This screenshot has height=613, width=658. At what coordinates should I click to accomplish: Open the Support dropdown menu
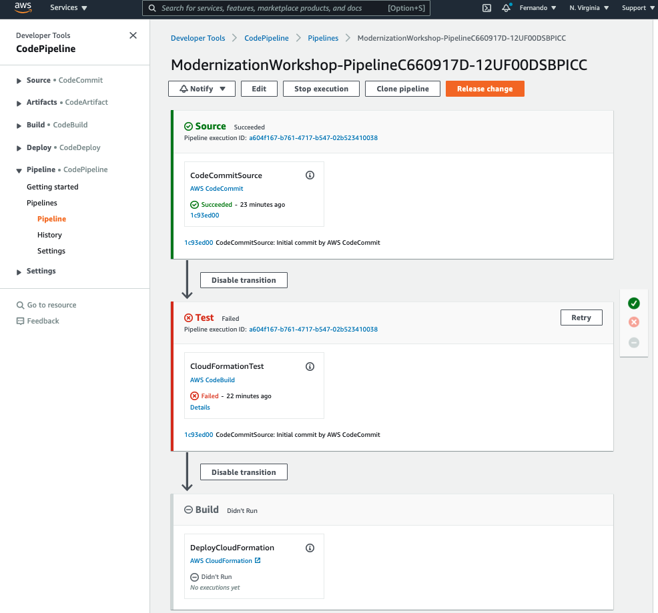[637, 8]
